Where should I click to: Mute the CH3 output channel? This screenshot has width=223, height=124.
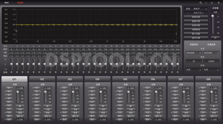75,106
